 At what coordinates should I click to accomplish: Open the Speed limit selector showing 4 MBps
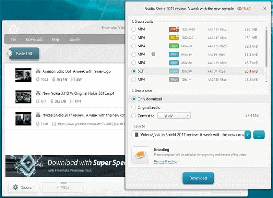pyautogui.click(x=62, y=188)
